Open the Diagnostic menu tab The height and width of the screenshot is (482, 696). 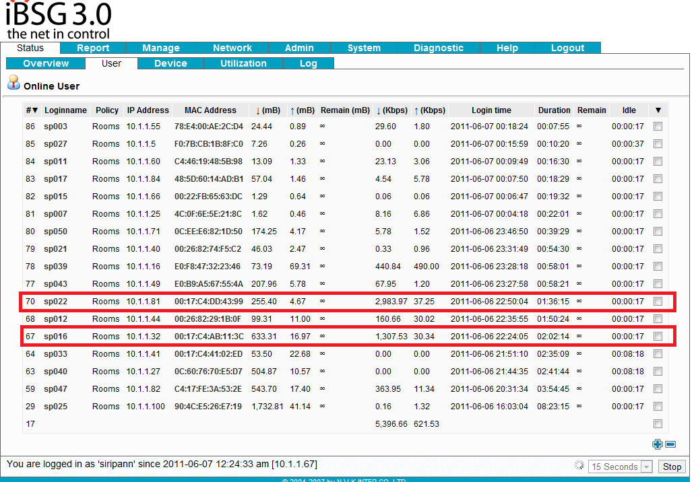[438, 48]
